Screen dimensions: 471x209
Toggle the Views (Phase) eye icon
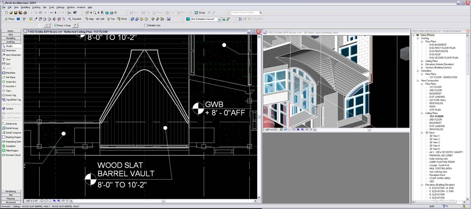click(x=417, y=35)
